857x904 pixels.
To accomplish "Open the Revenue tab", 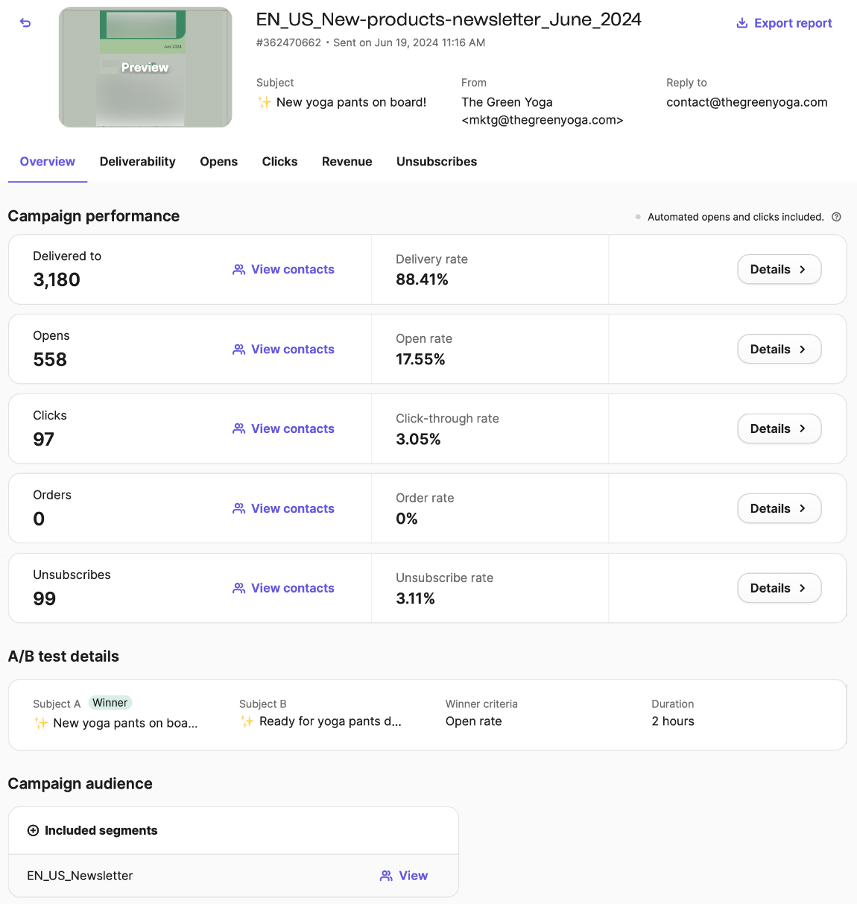I will pos(347,162).
